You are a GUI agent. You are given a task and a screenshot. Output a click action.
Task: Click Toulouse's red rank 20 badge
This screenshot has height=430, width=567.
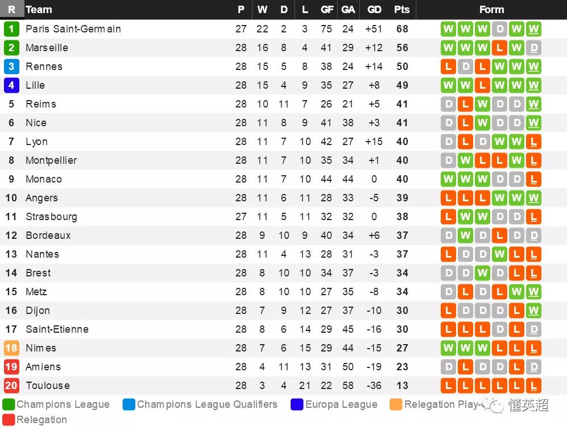(11, 386)
